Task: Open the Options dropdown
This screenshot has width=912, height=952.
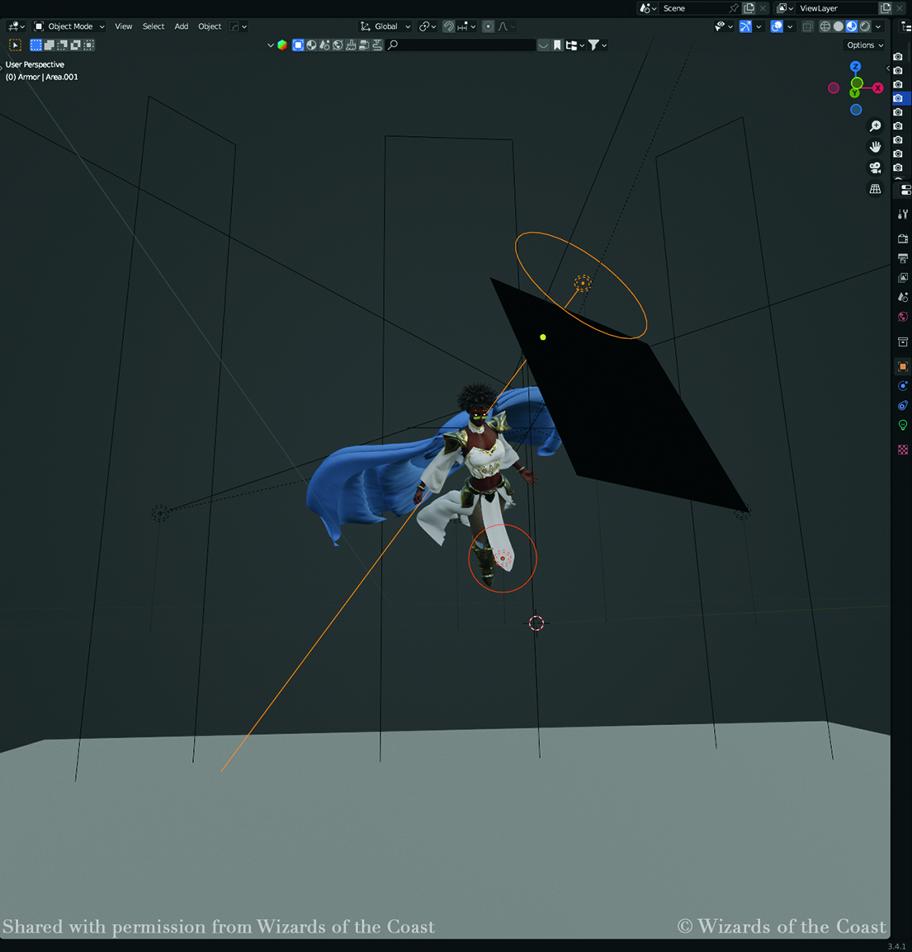Action: coord(865,45)
